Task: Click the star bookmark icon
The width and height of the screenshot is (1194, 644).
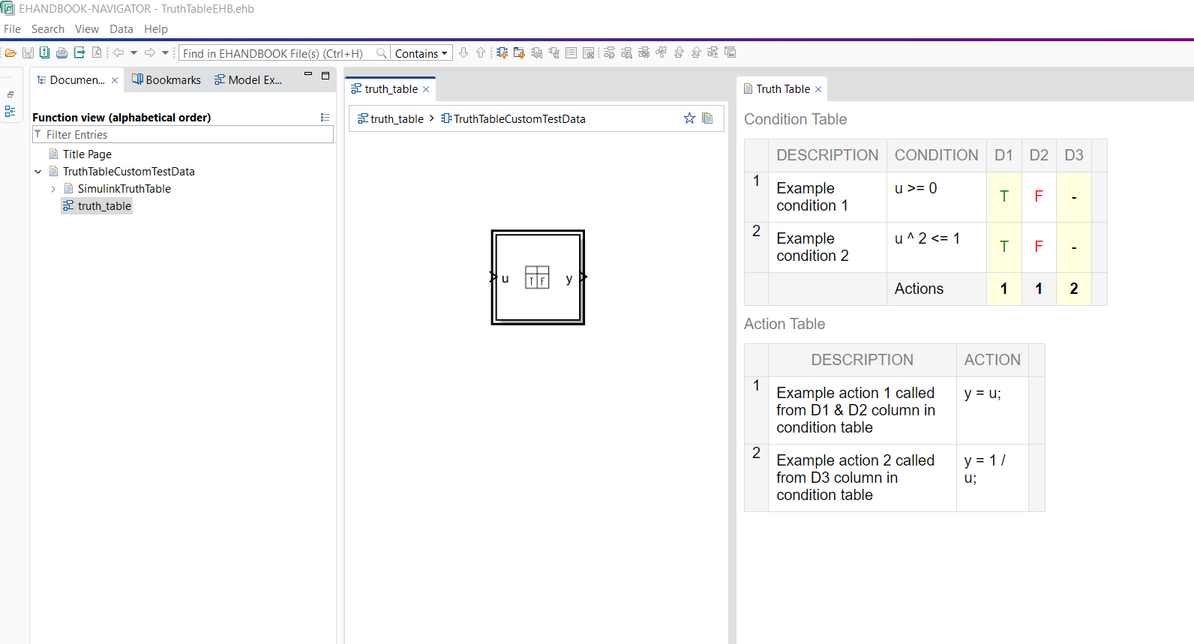Action: 689,118
